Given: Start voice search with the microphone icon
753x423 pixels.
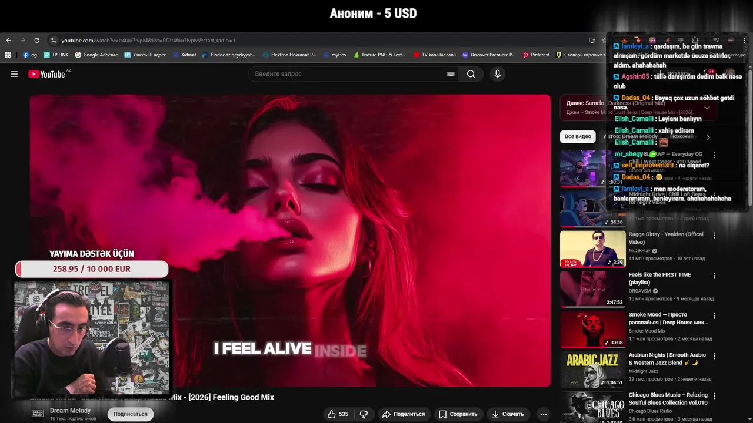Looking at the screenshot, I should tap(498, 74).
